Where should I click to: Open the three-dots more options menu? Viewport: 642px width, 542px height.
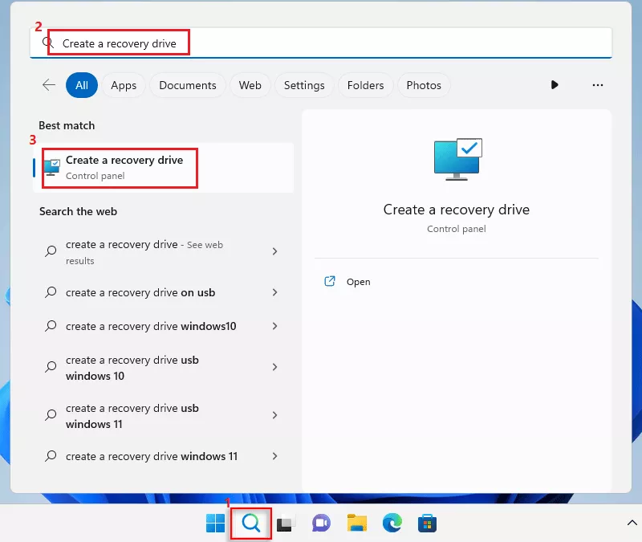(597, 85)
